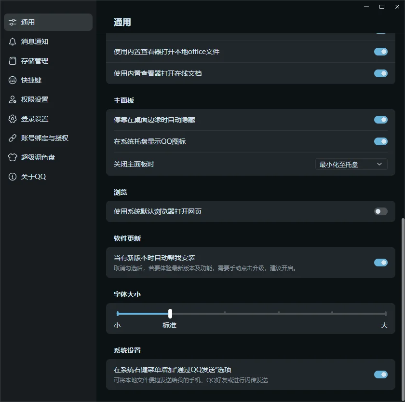Close the QQ settings window
405x402 pixels.
pyautogui.click(x=397, y=7)
